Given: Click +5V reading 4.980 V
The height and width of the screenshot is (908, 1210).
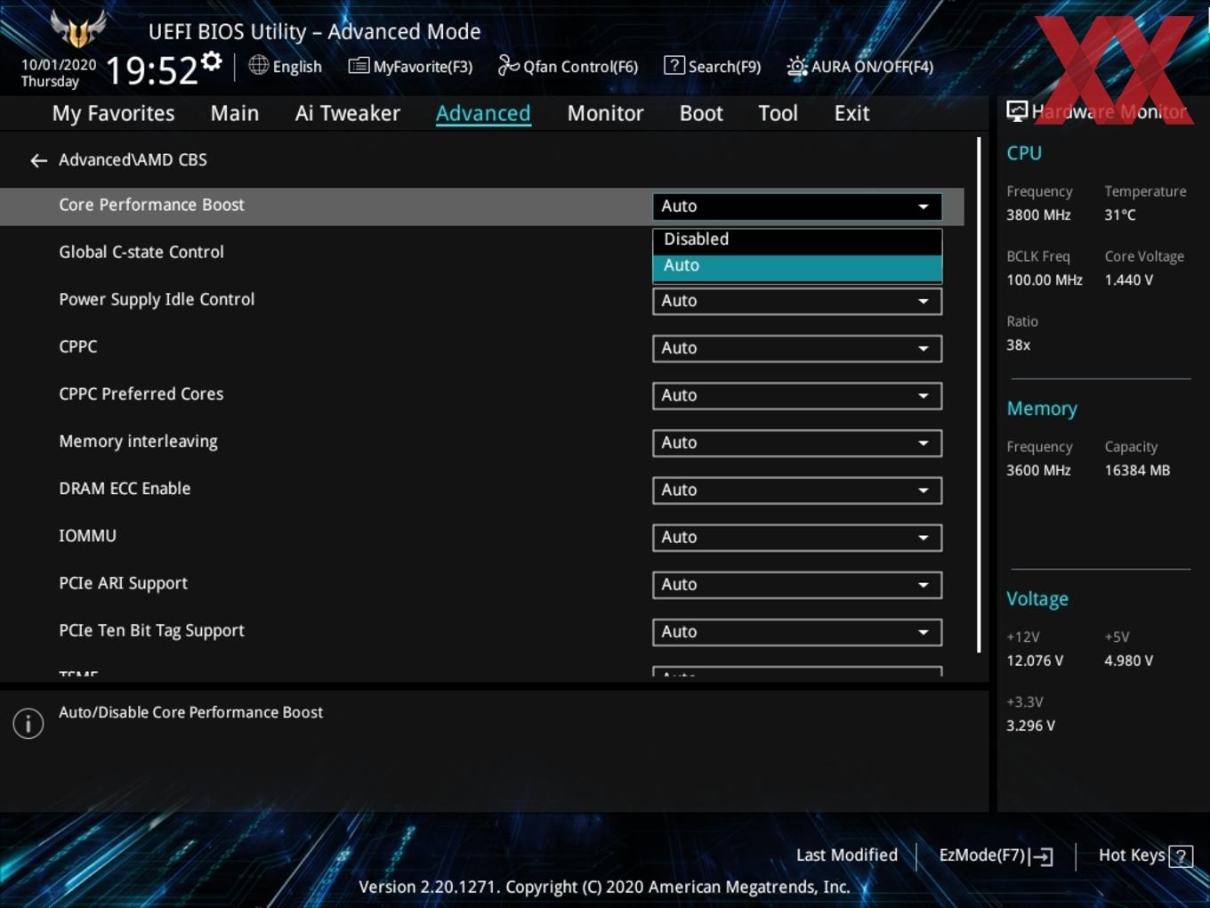Looking at the screenshot, I should (x=1129, y=661).
